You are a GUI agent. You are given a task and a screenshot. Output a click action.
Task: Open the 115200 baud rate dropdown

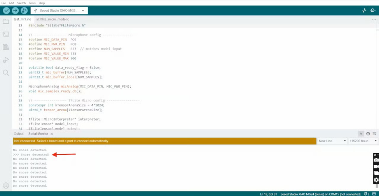(363, 141)
